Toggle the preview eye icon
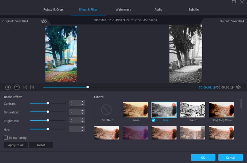 tap(44, 21)
